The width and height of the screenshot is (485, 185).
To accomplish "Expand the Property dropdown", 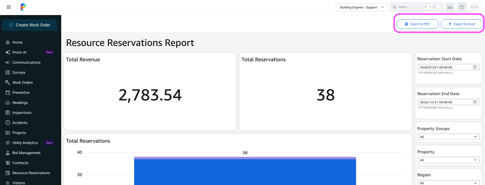I will pos(449,160).
